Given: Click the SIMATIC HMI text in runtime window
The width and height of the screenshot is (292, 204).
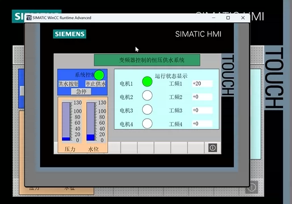Looking at the screenshot, I should (198, 34).
